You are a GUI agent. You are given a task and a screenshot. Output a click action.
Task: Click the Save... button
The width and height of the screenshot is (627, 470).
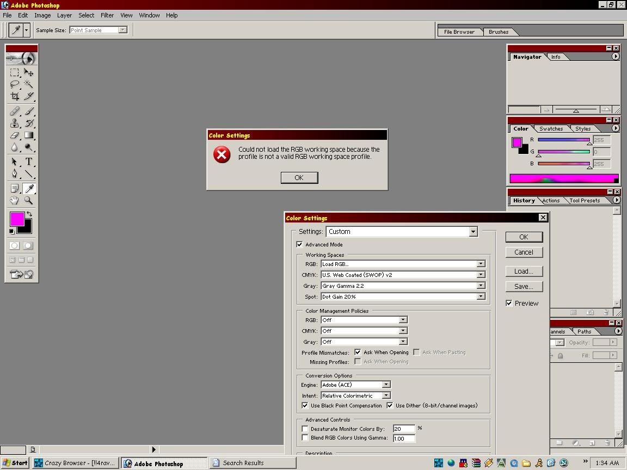pyautogui.click(x=524, y=287)
